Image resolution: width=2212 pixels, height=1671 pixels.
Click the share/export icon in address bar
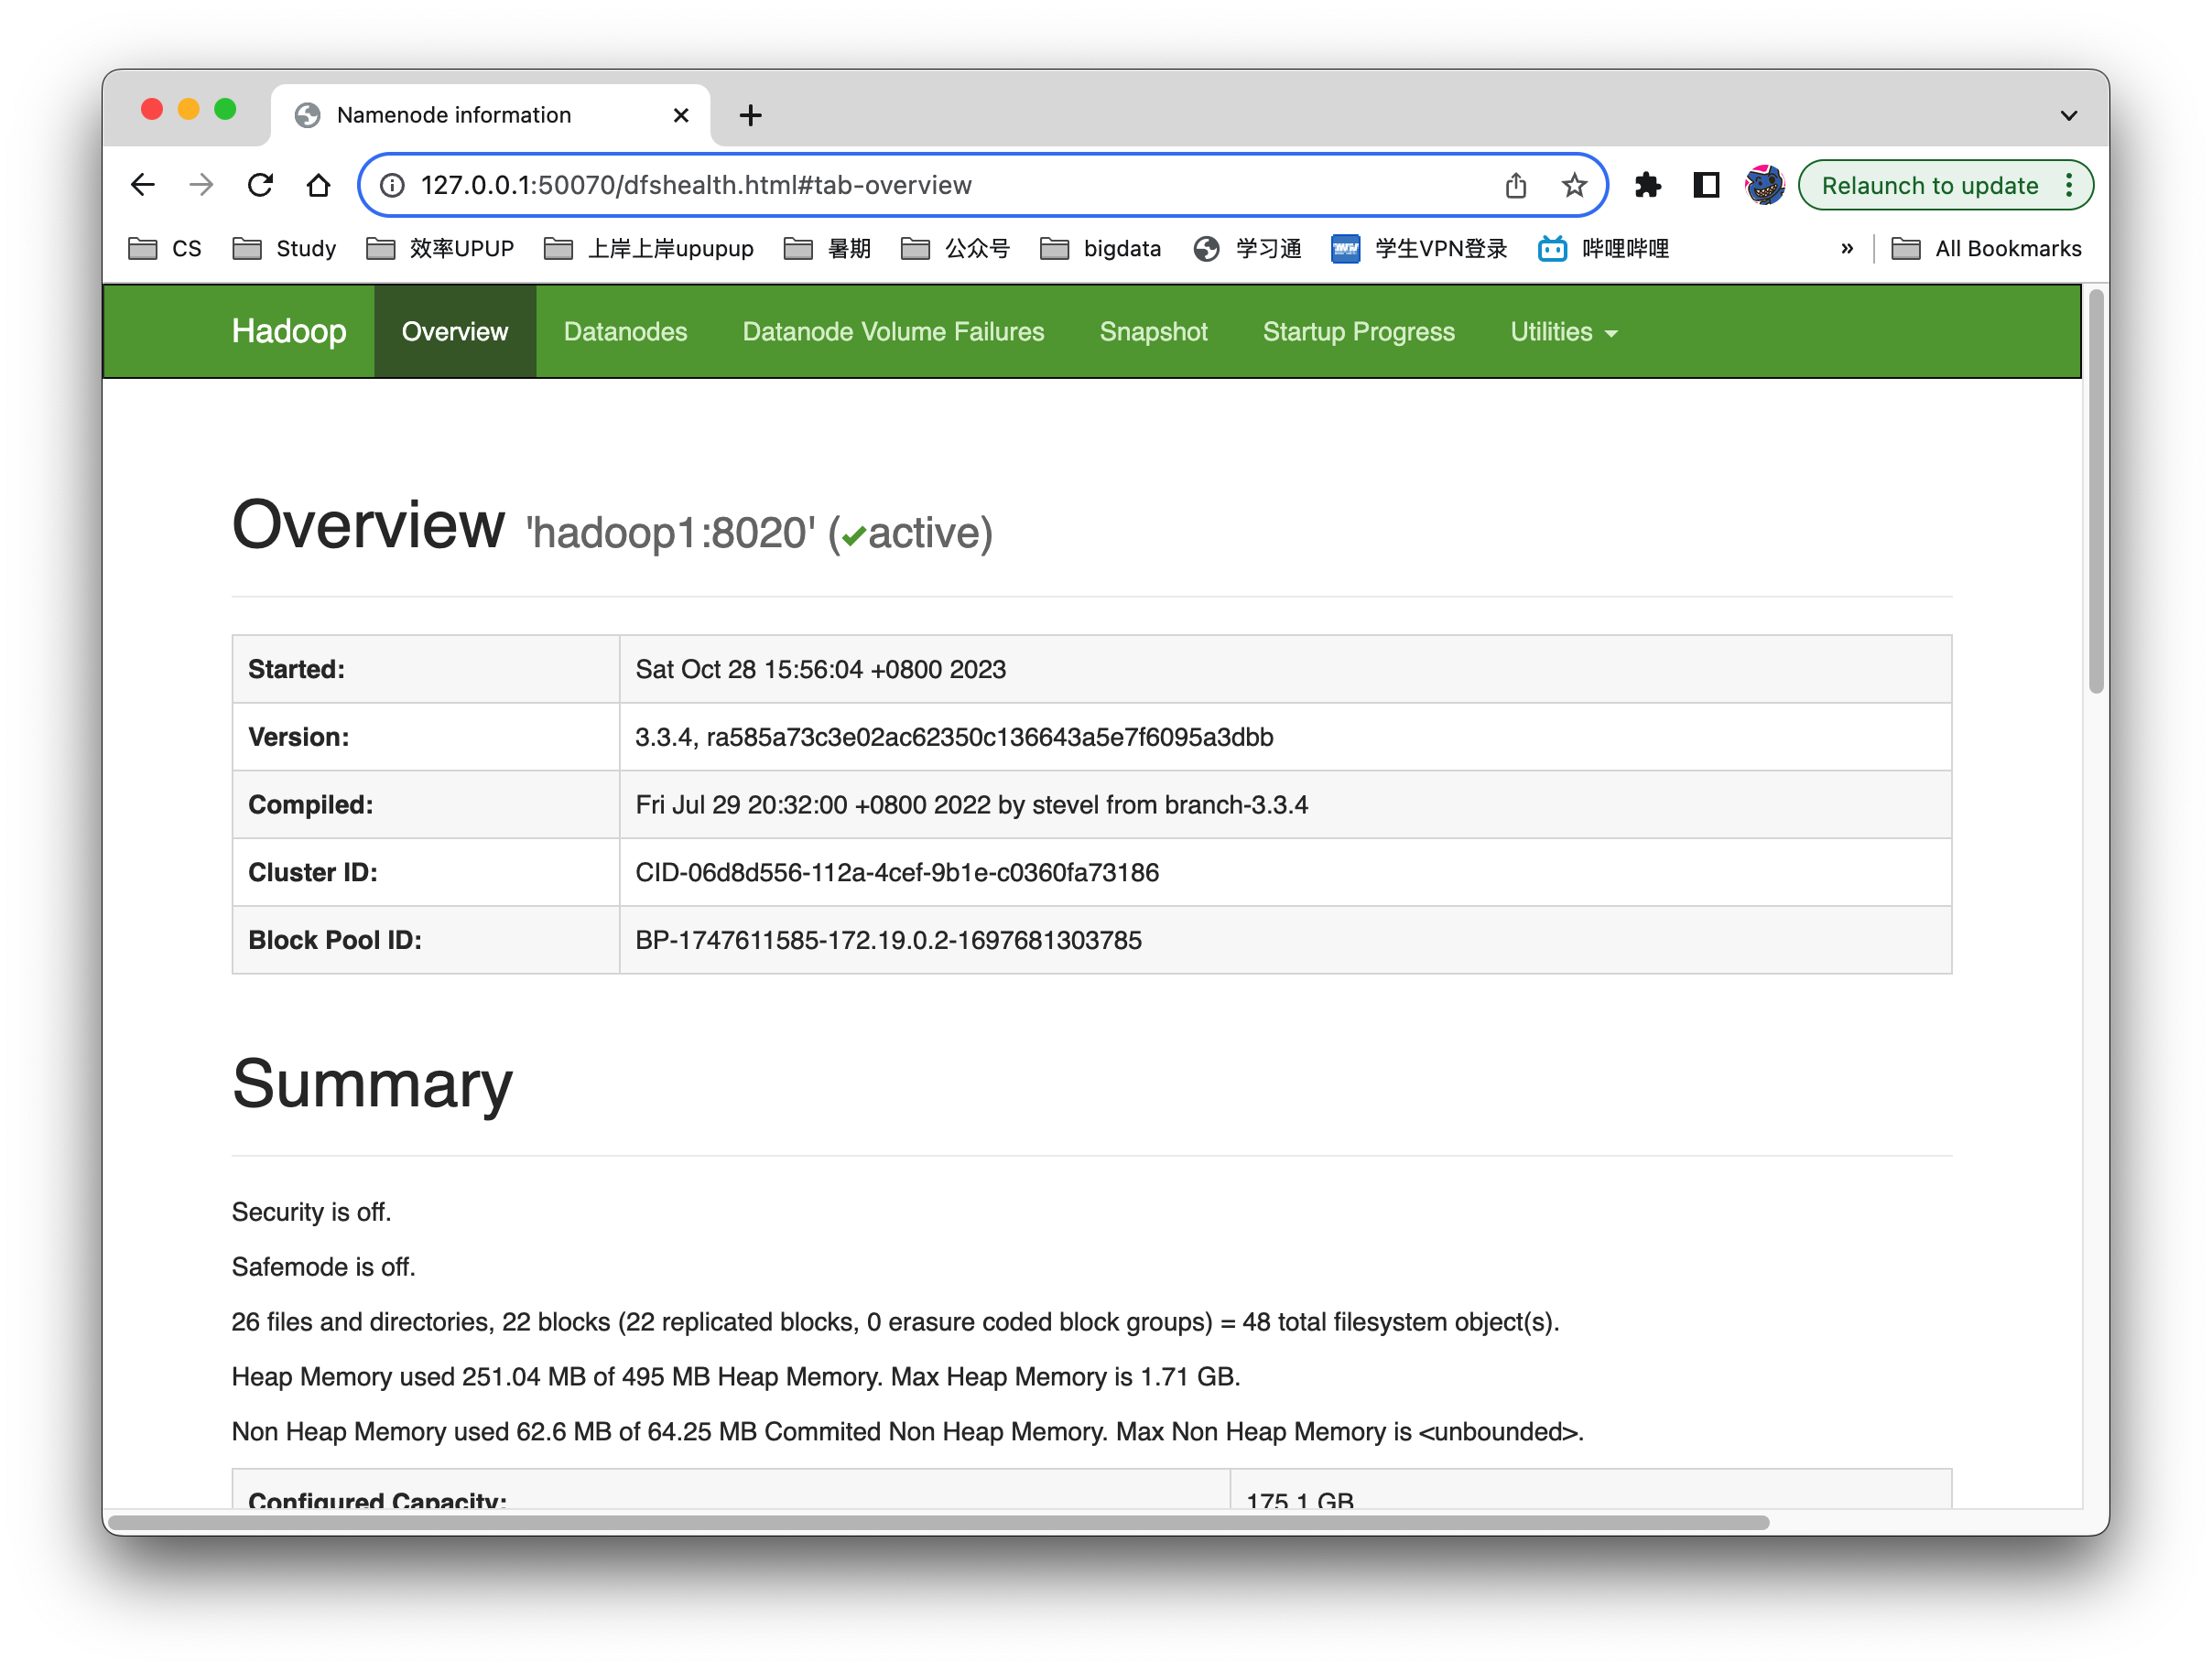[1513, 184]
